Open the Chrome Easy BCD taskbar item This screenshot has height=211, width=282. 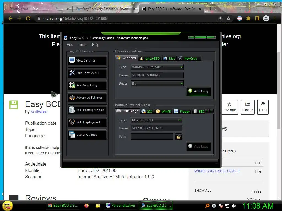point(63,206)
